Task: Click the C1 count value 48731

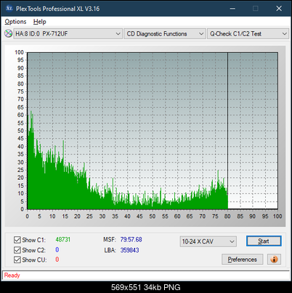Action: coord(63,239)
